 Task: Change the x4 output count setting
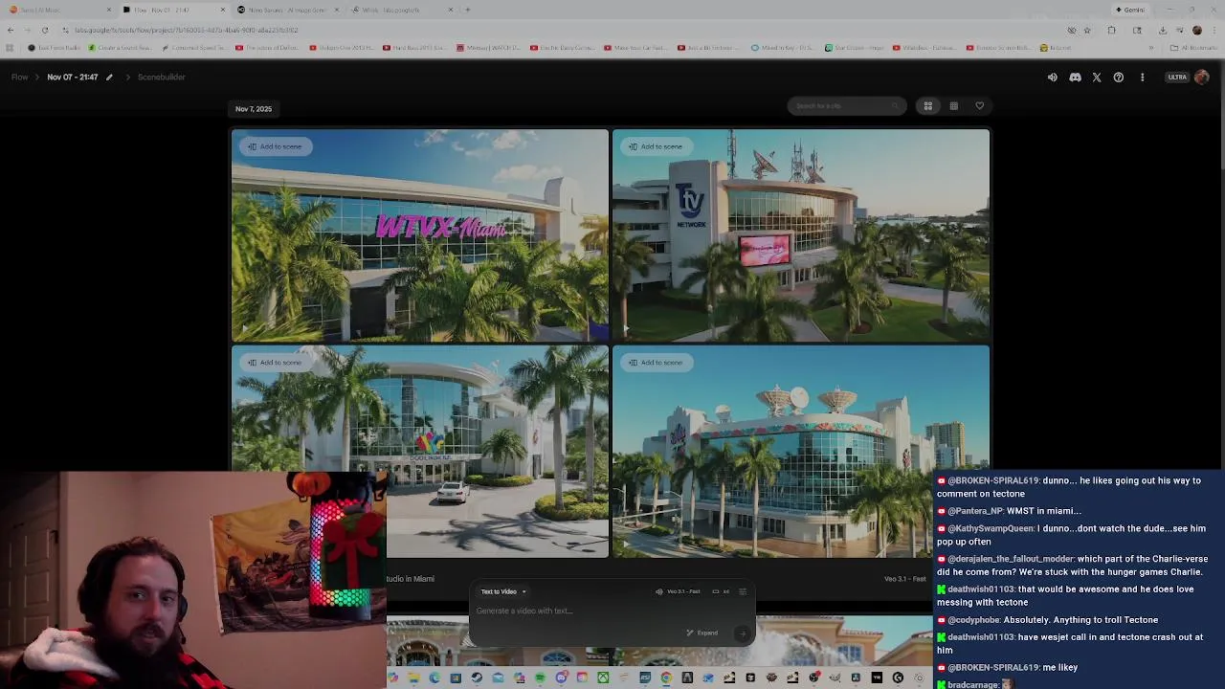pyautogui.click(x=721, y=591)
